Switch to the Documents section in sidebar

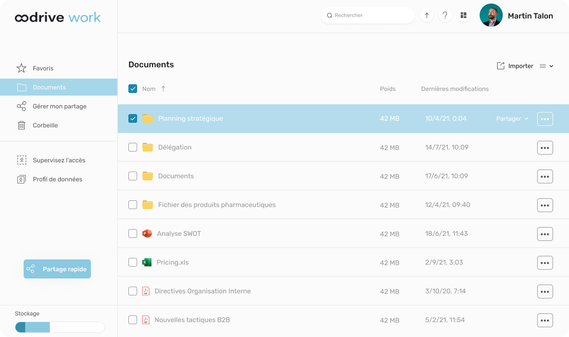tap(49, 87)
